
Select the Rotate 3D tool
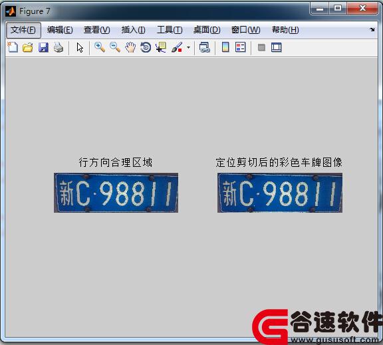(x=146, y=47)
